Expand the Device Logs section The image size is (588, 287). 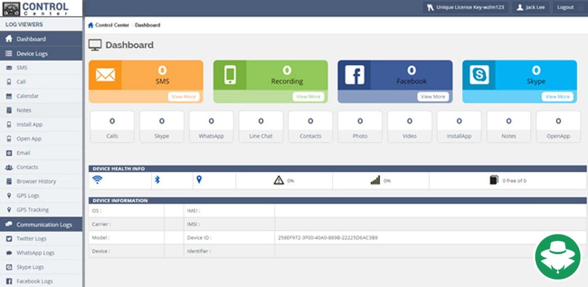click(32, 53)
